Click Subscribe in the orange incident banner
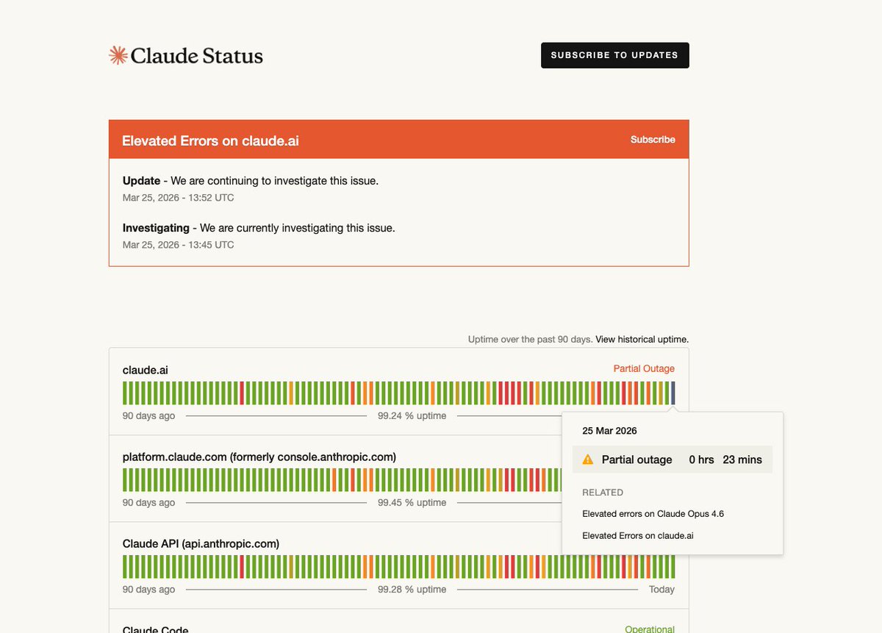Viewport: 882px width, 633px height. click(653, 140)
